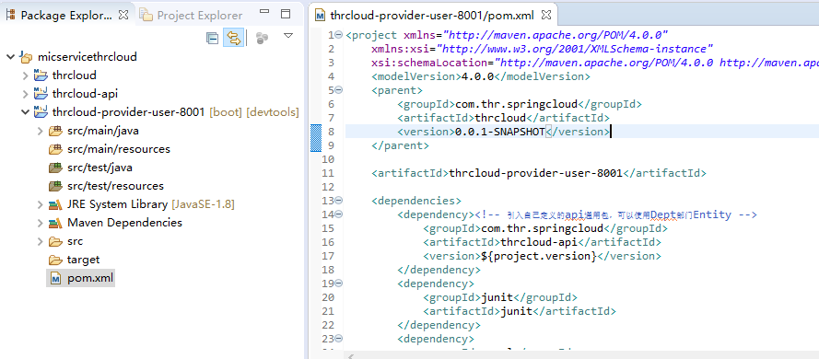Viewport: 819px width, 359px height.
Task: Click Collapse All icon in Package Explorer
Action: pos(212,38)
